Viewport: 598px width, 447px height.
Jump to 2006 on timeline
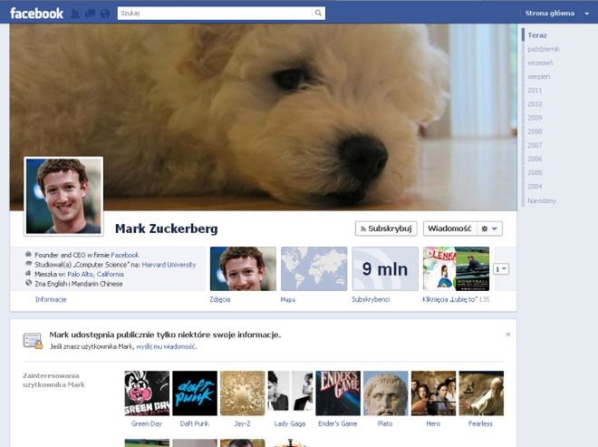(x=535, y=160)
